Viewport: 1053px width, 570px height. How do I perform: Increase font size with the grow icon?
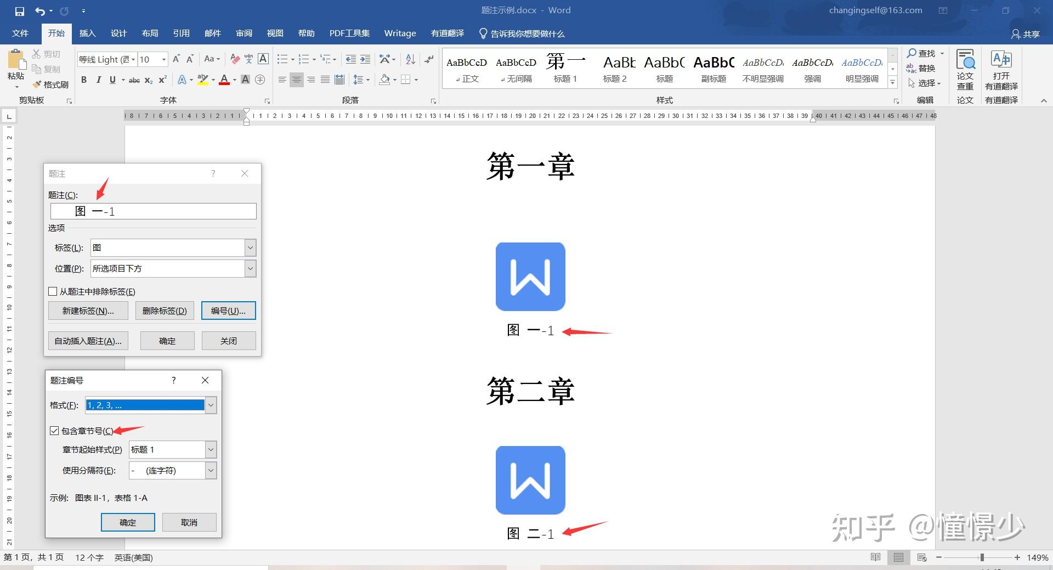point(176,59)
